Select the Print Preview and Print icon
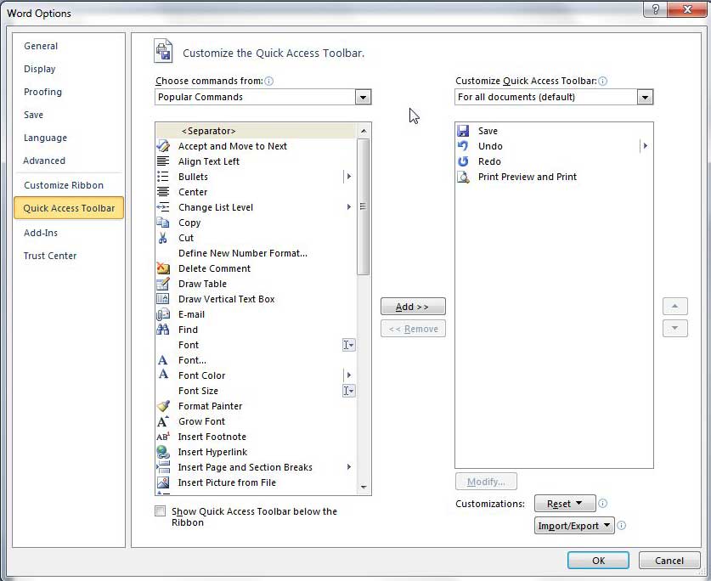Screen dimensions: 711x581 pyautogui.click(x=463, y=177)
